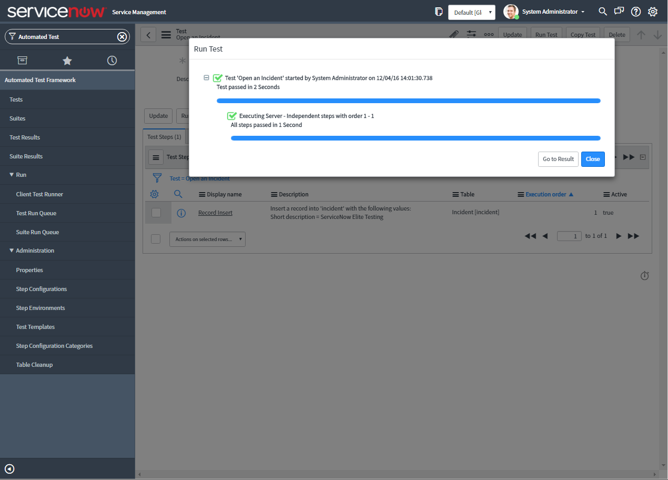Open Test Results module
This screenshot has width=668, height=480.
[x=67, y=137]
